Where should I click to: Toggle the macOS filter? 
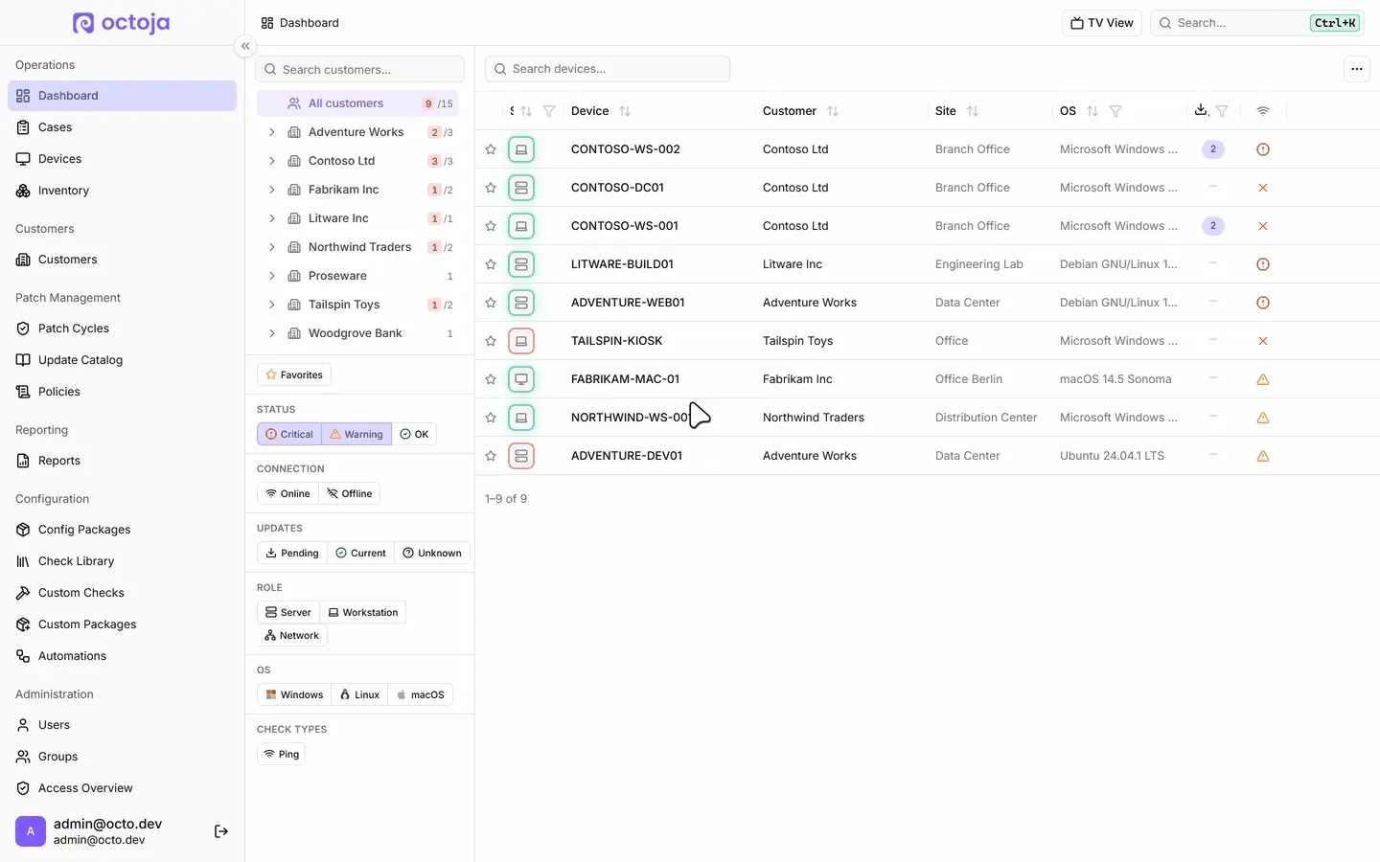coord(421,694)
